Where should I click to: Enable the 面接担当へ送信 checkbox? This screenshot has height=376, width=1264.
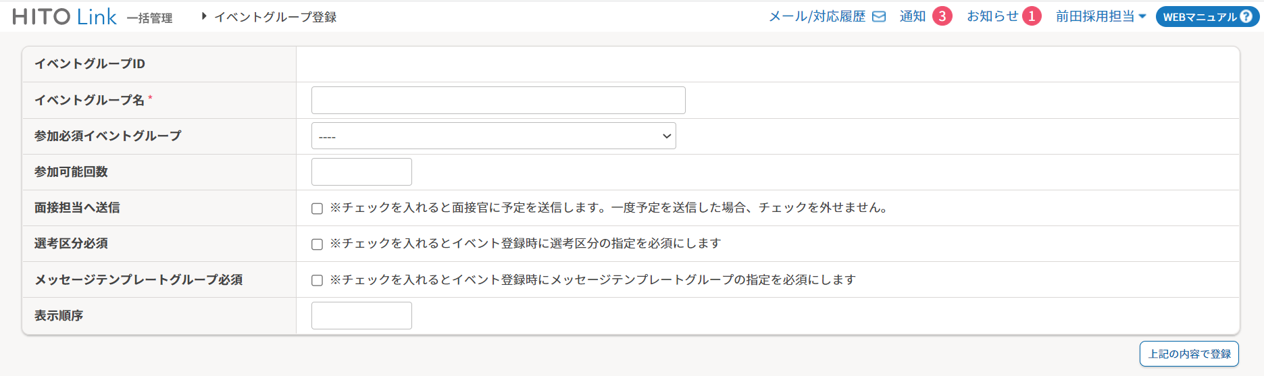(x=317, y=209)
